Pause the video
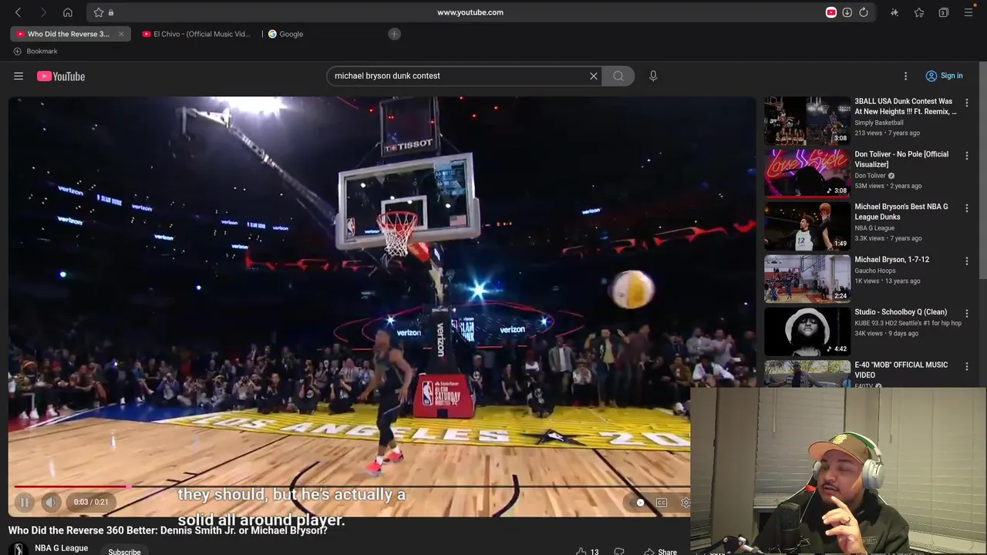Screen dimensions: 987x555 click(x=25, y=502)
